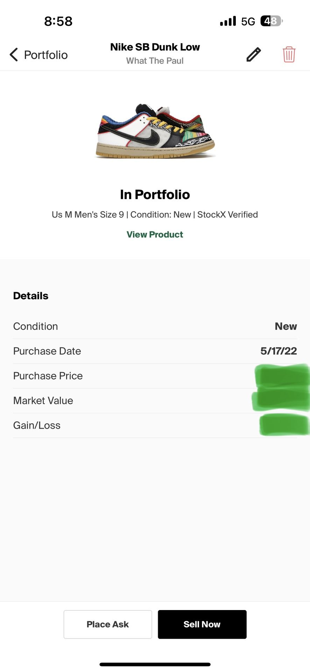Select the Condition row
Viewport: 310px width, 672px height.
155,326
